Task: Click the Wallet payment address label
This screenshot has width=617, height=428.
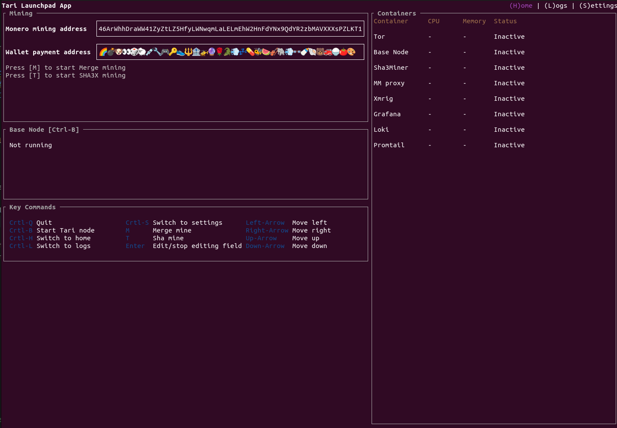Action: pyautogui.click(x=48, y=52)
